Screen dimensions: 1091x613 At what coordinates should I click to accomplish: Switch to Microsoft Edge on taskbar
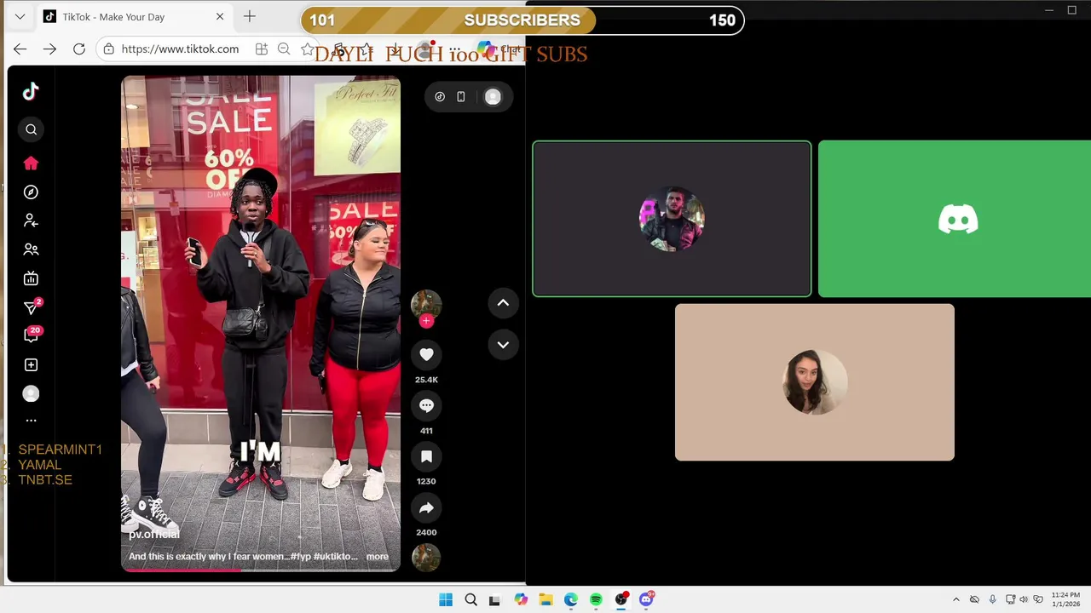(570, 599)
